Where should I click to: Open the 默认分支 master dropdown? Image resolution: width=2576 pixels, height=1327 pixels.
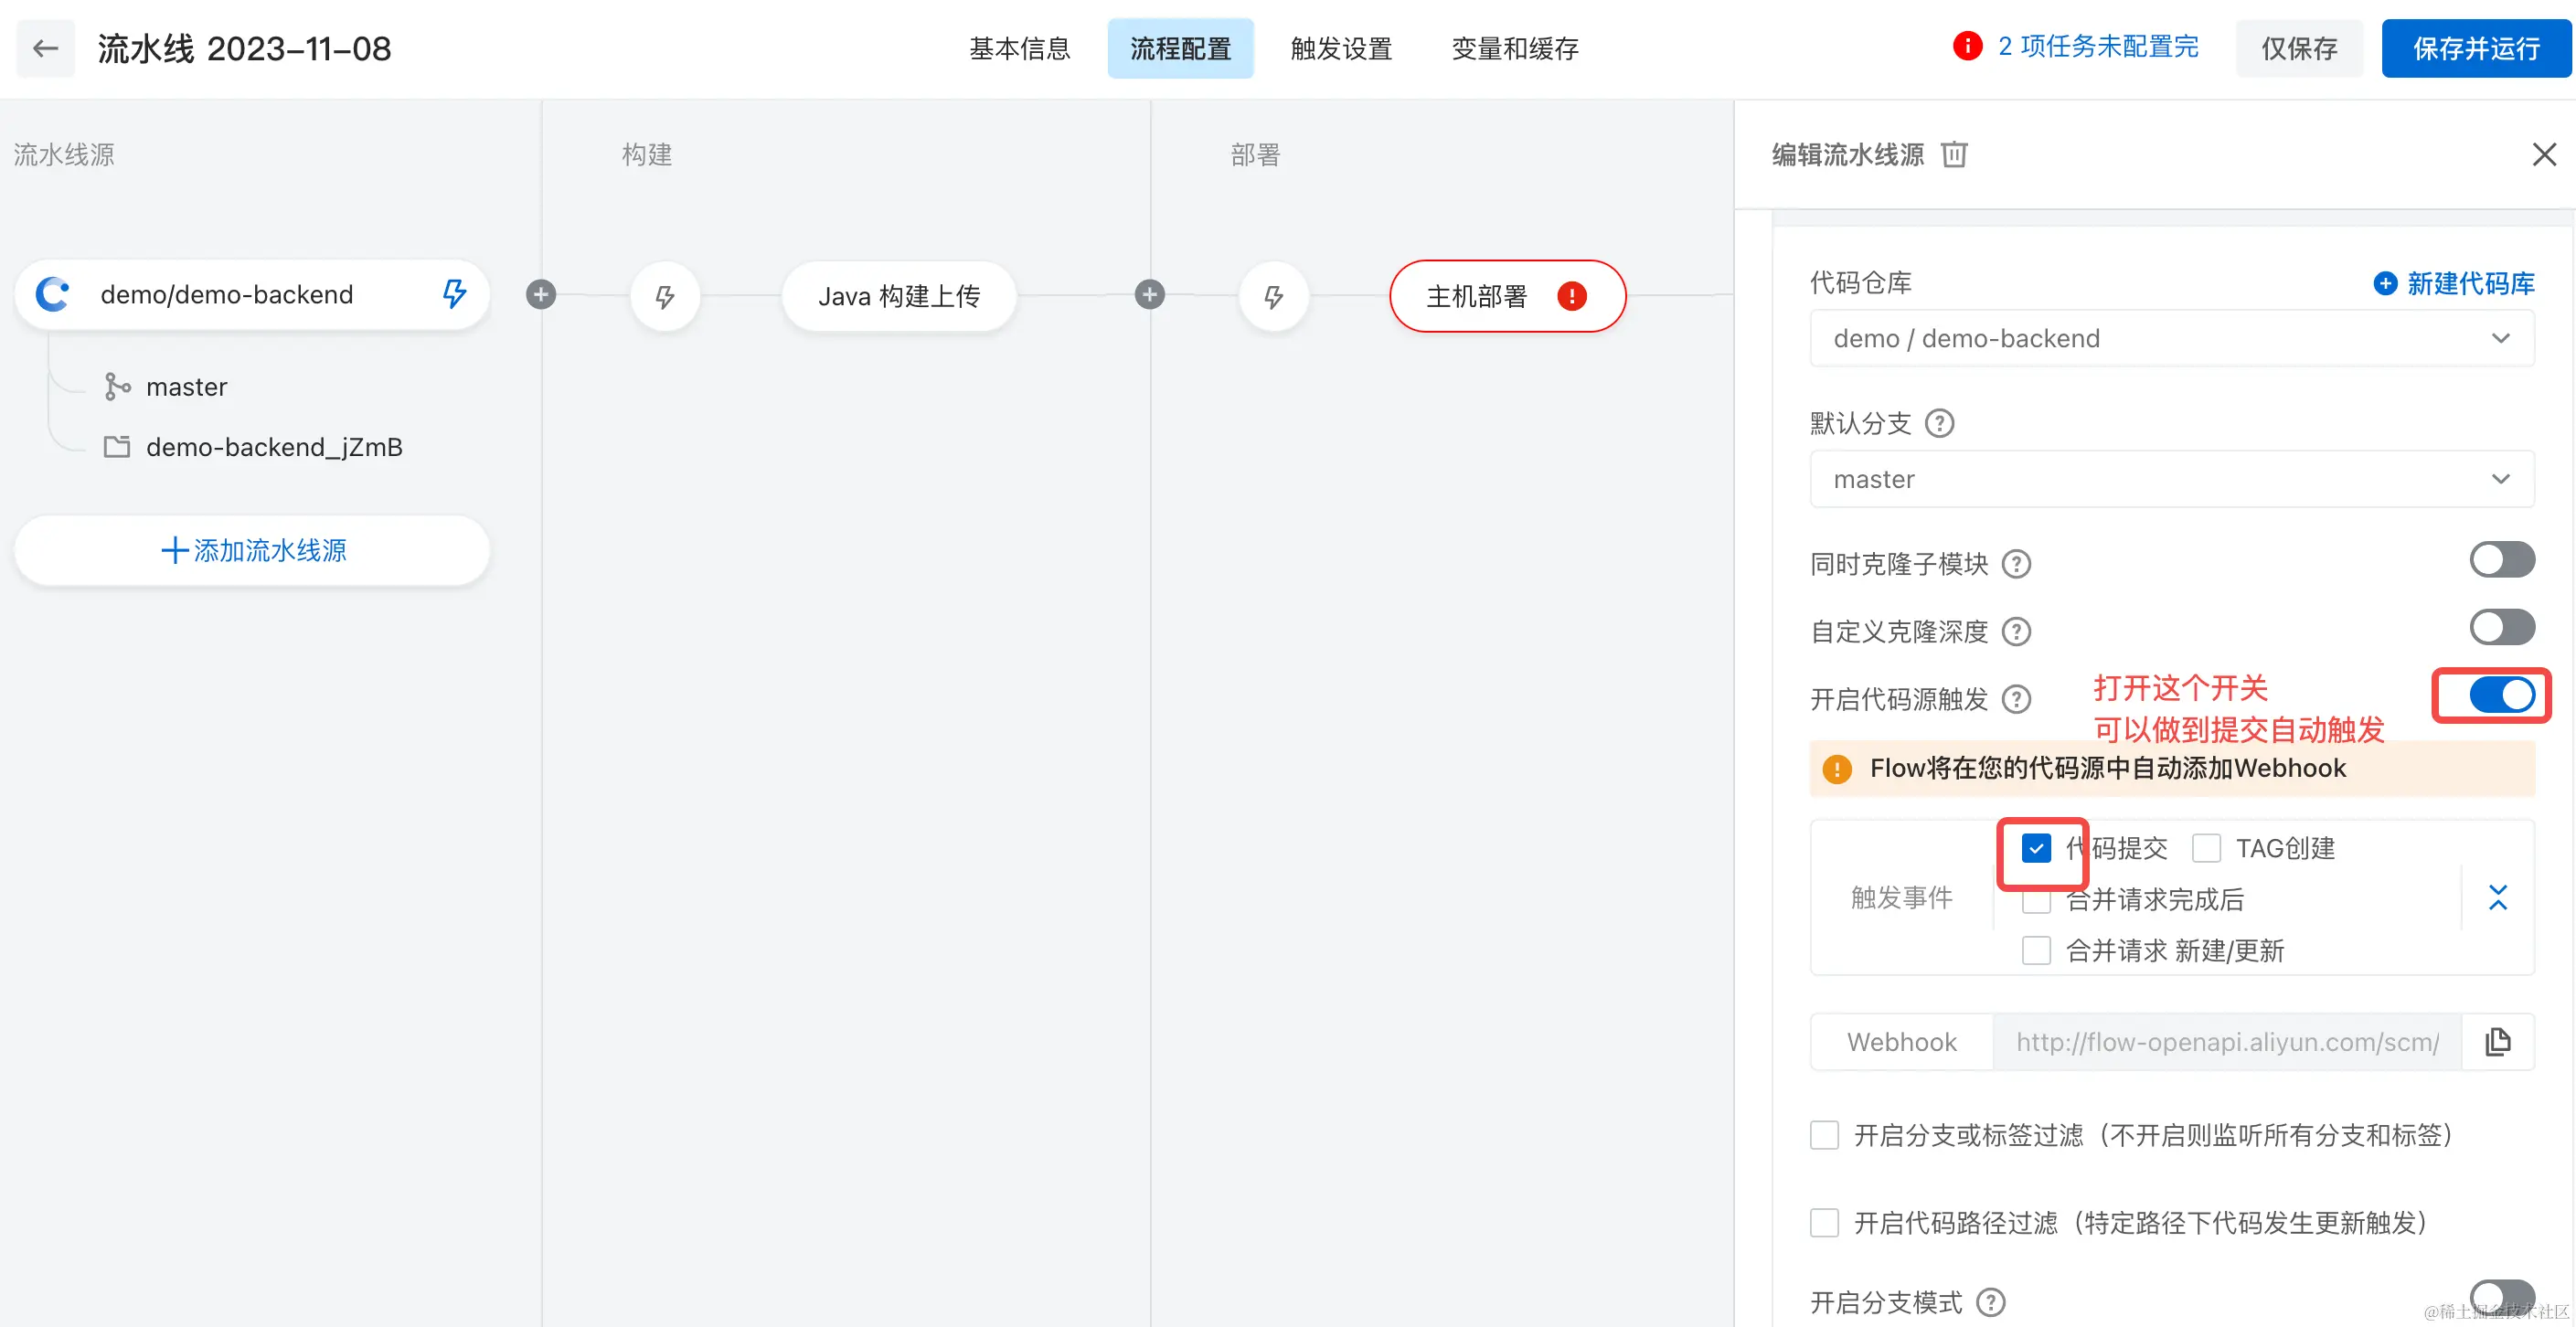(x=2171, y=479)
